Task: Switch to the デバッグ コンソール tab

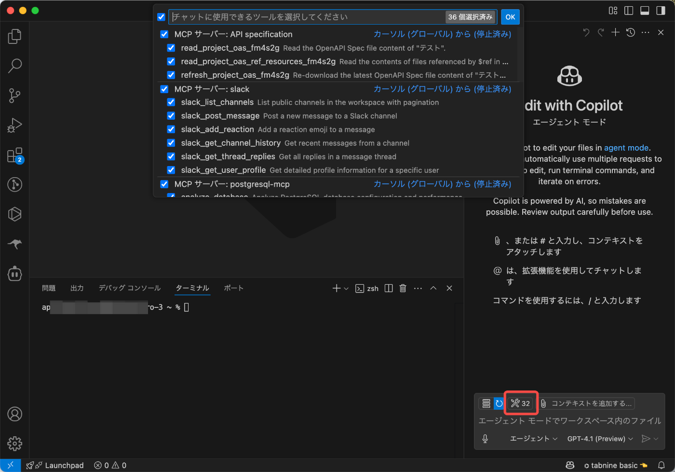Action: [130, 288]
